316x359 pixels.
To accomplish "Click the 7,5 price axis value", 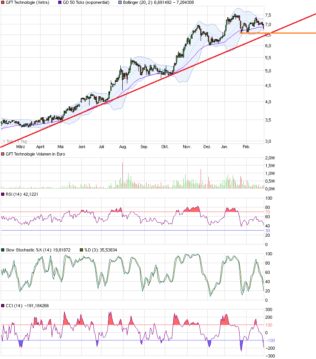I will pyautogui.click(x=268, y=15).
